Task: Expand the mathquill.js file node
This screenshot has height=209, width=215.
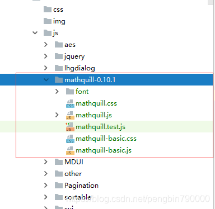Action: coord(57,115)
